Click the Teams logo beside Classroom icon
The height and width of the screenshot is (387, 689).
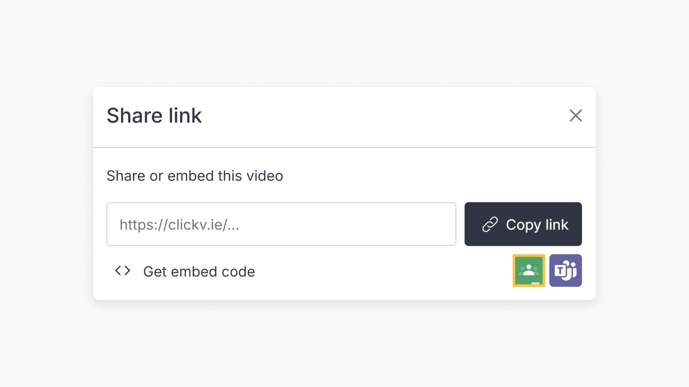[565, 271]
